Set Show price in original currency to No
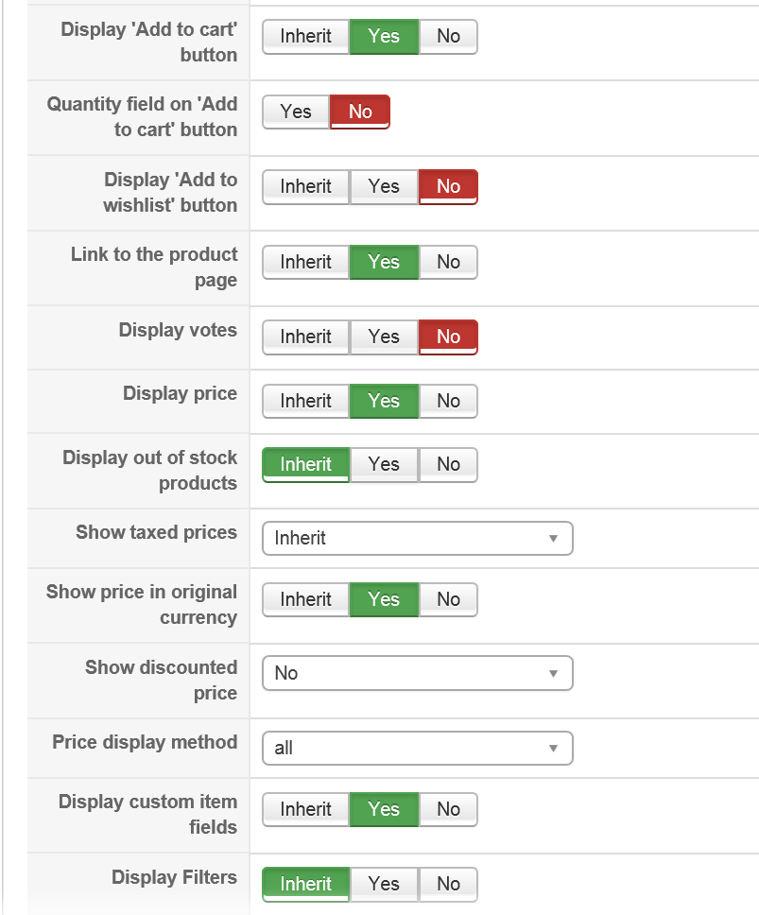Image resolution: width=759 pixels, height=915 pixels. coord(448,599)
